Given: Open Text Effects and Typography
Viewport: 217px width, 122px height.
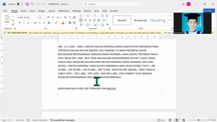Looking at the screenshot, I should click(49, 23).
